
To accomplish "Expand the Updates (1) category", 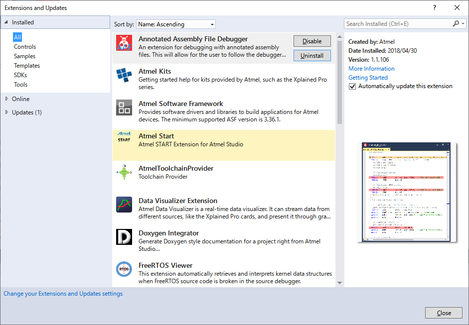I will [x=6, y=112].
